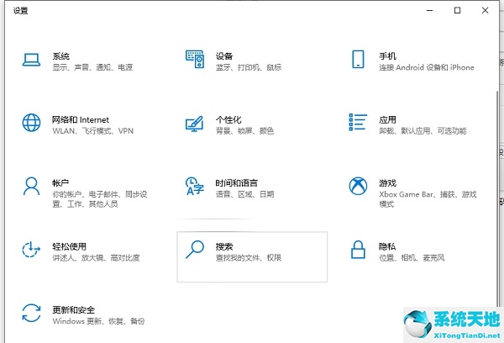Screen dimensions: 504x343
Task: Minimize the 设置 window
Action: [430, 11]
